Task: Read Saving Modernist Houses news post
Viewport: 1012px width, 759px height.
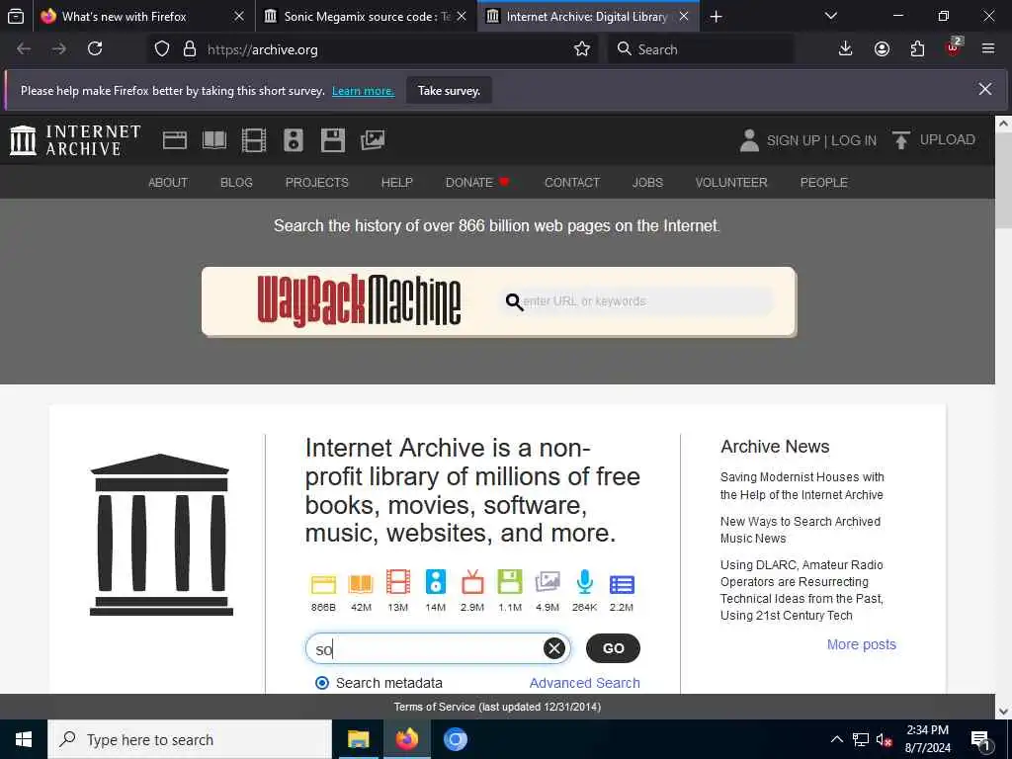Action: pyautogui.click(x=802, y=486)
